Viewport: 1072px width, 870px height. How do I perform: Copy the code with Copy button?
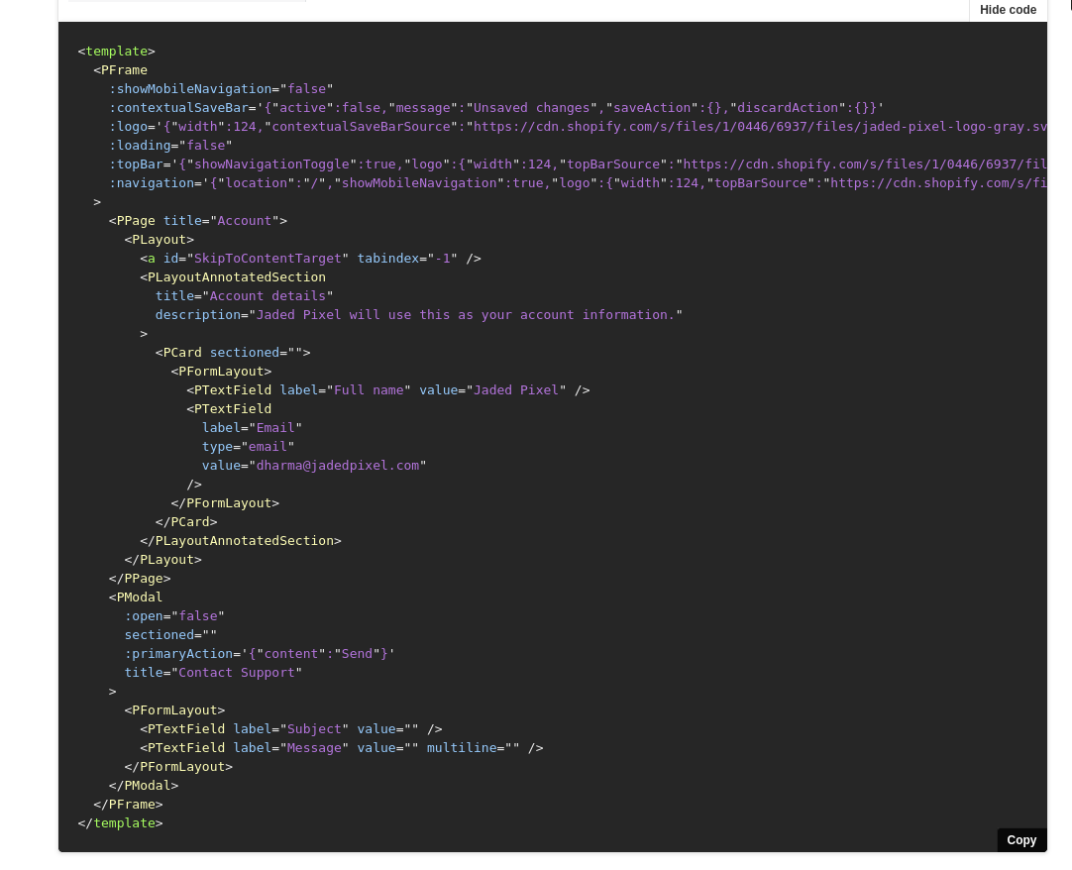coord(1021,840)
